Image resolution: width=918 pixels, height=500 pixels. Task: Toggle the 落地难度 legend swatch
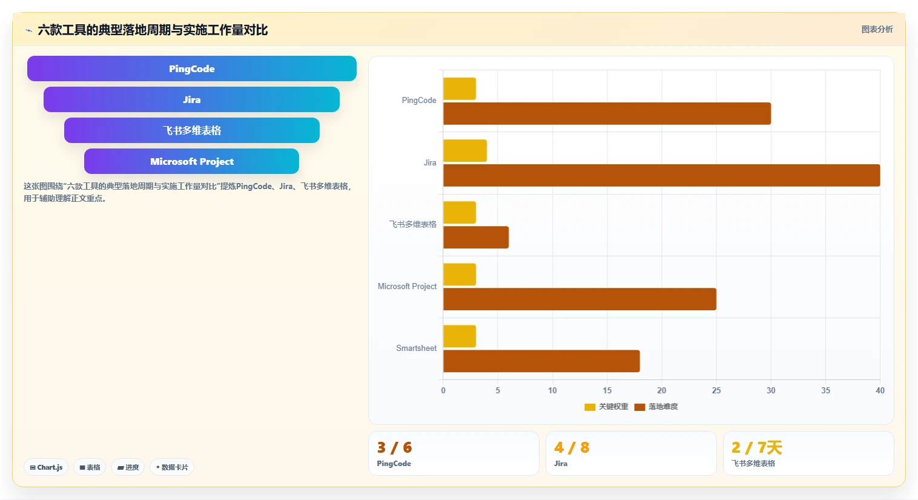click(x=639, y=407)
